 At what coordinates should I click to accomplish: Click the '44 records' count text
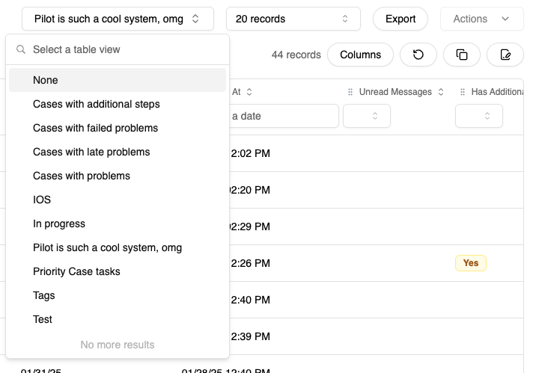click(x=296, y=55)
